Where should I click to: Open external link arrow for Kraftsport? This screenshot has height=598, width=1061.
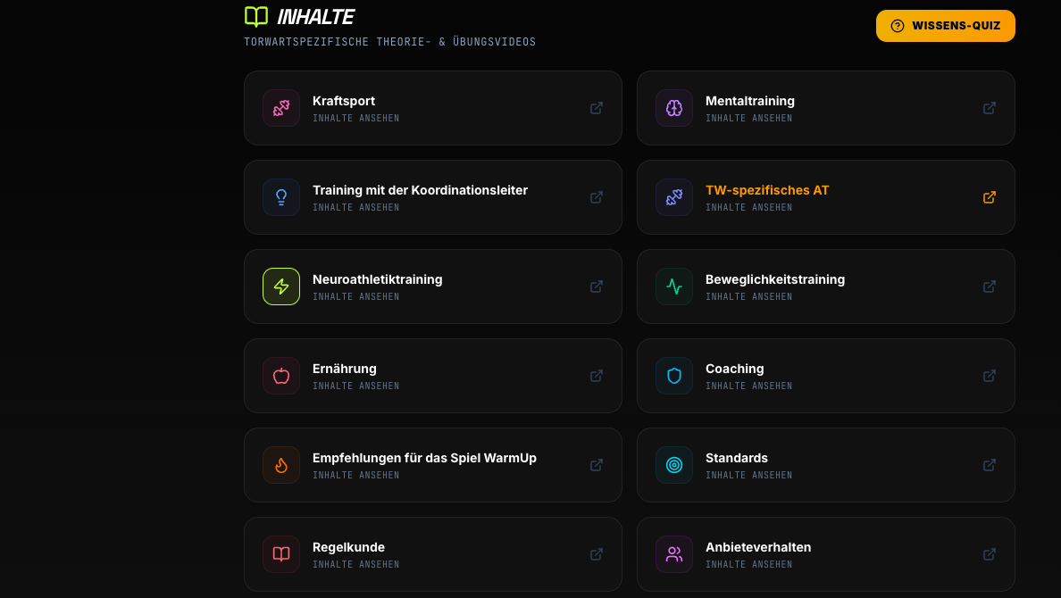[596, 108]
